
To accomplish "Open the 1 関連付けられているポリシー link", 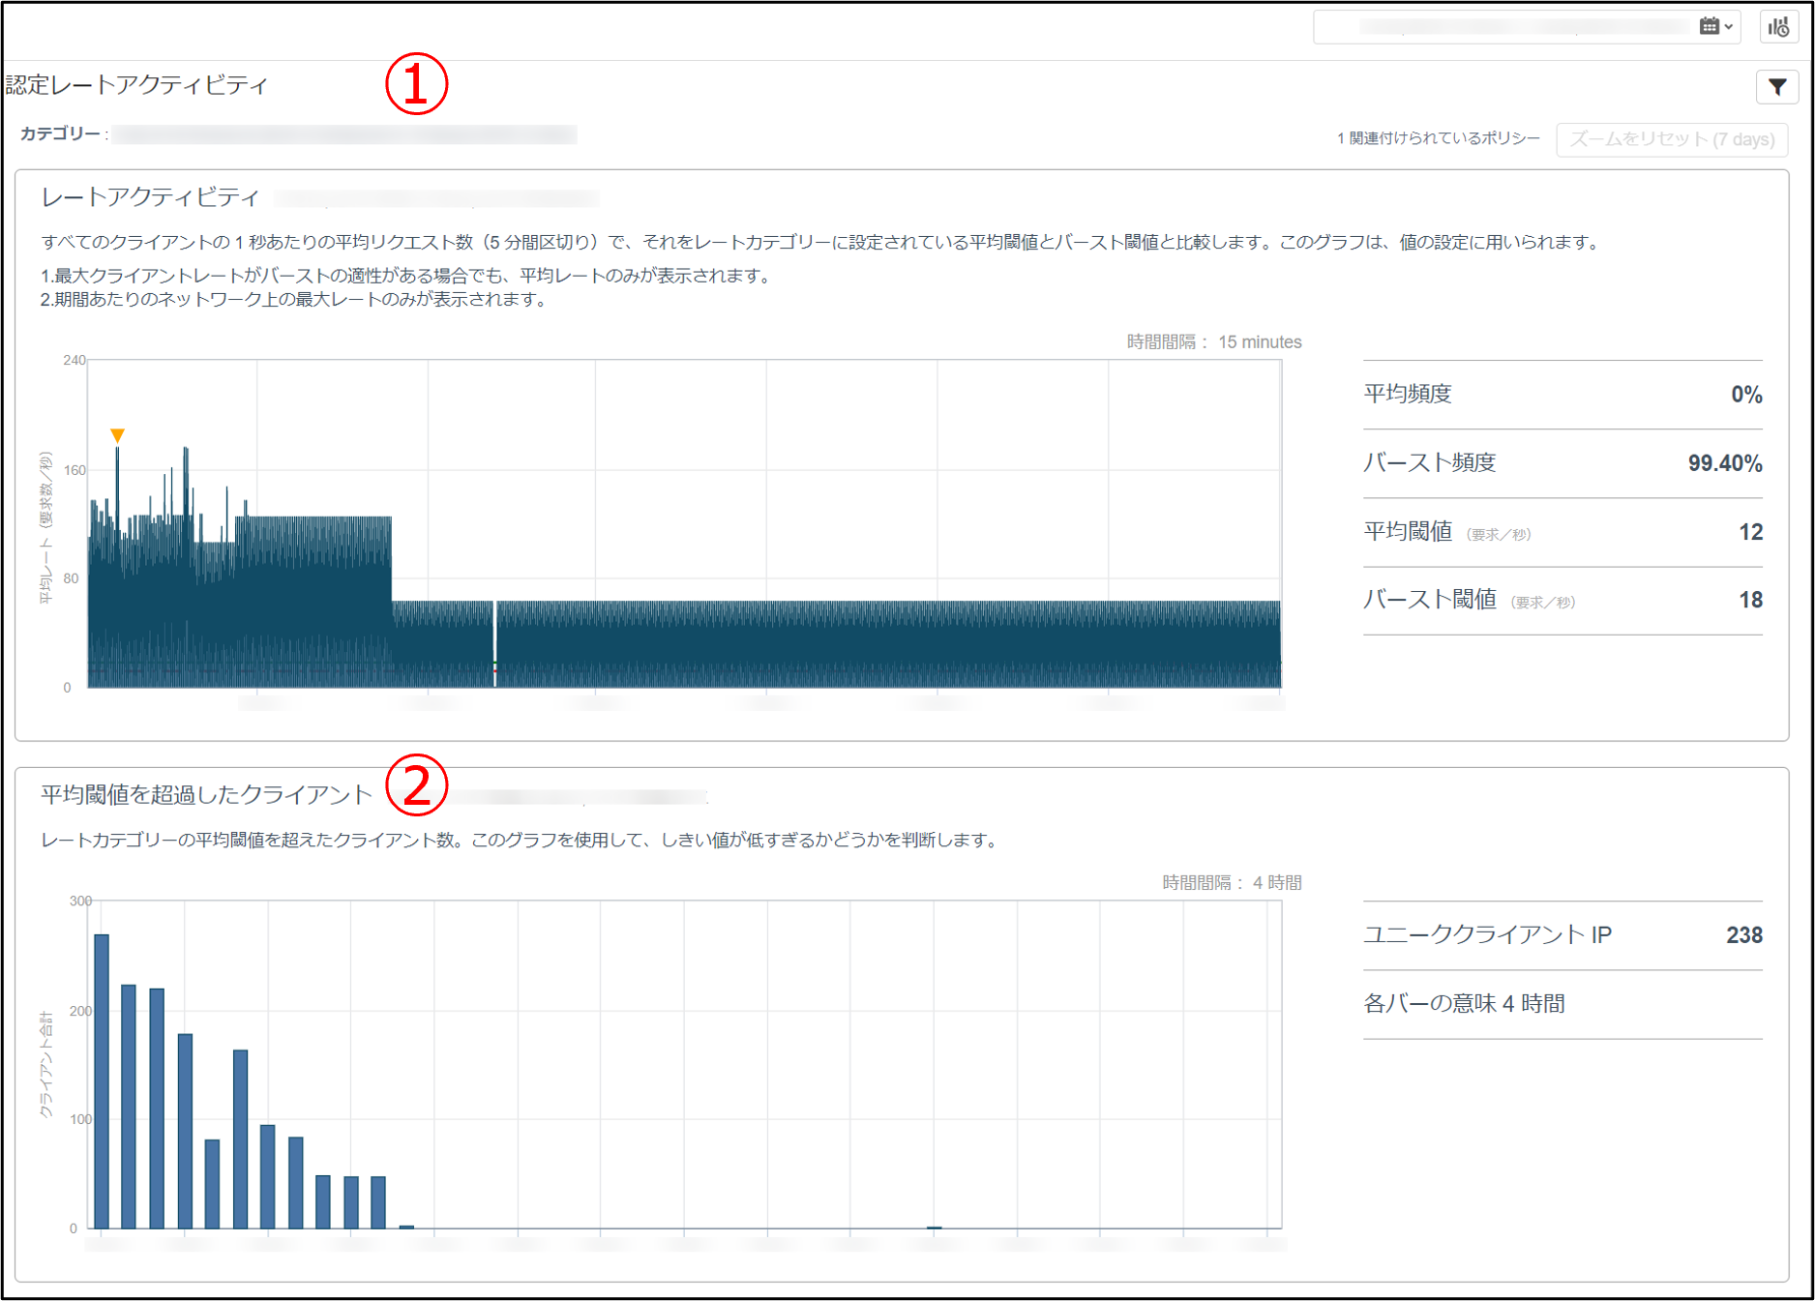I will point(1438,138).
